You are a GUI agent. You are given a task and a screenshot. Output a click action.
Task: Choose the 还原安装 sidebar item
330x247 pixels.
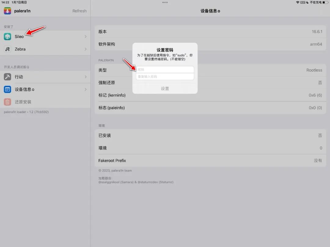[45, 102]
